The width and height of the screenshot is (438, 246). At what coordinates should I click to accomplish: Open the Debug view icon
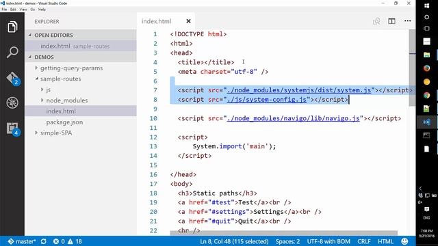pyautogui.click(x=12, y=102)
